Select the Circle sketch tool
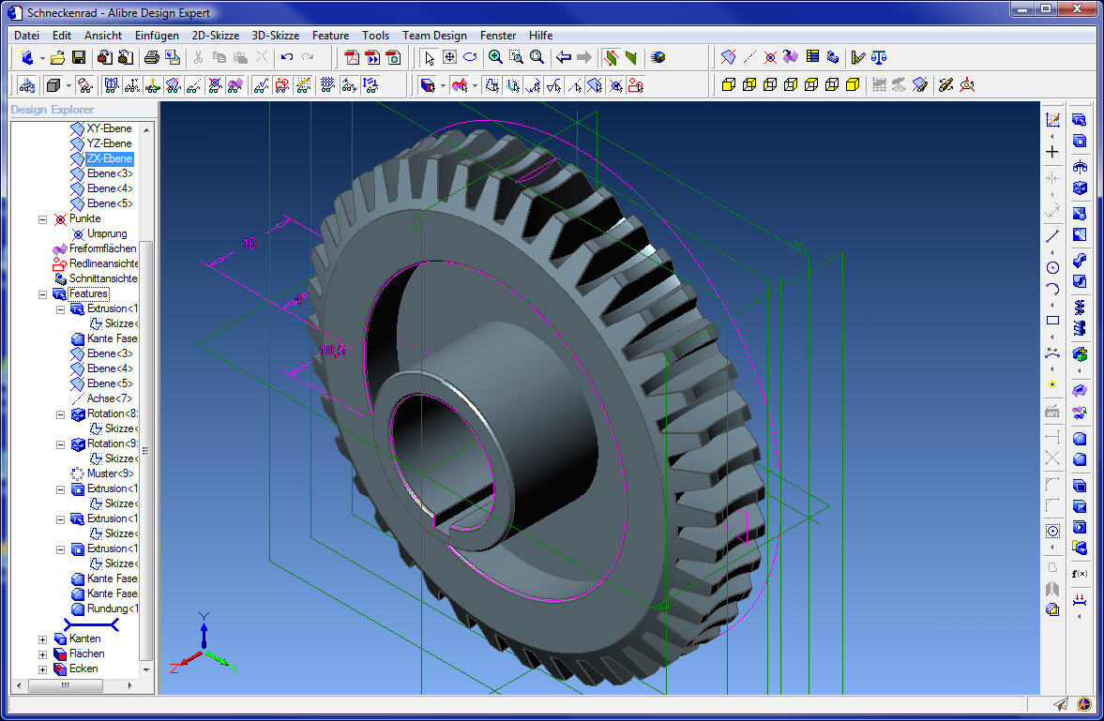The image size is (1104, 721). coord(1052,267)
